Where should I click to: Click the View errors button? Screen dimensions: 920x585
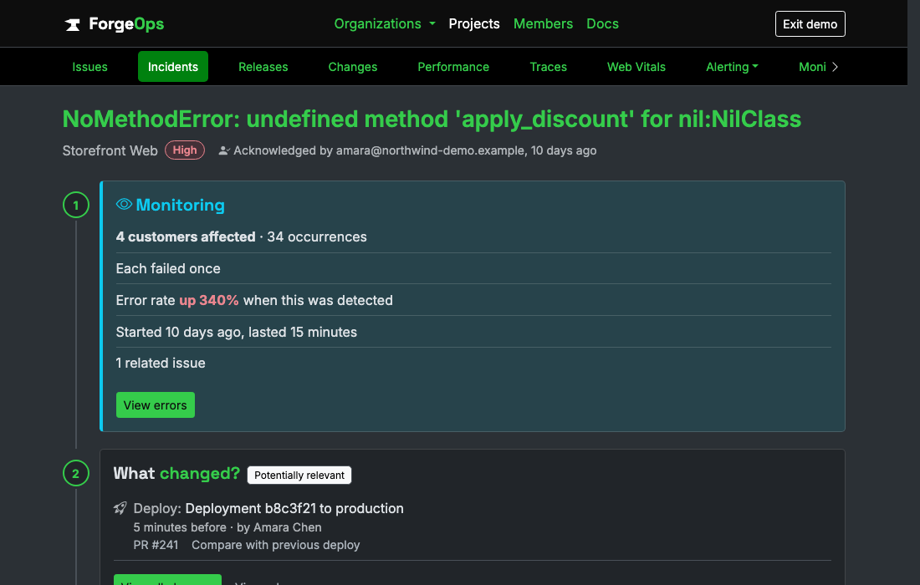[x=156, y=405]
